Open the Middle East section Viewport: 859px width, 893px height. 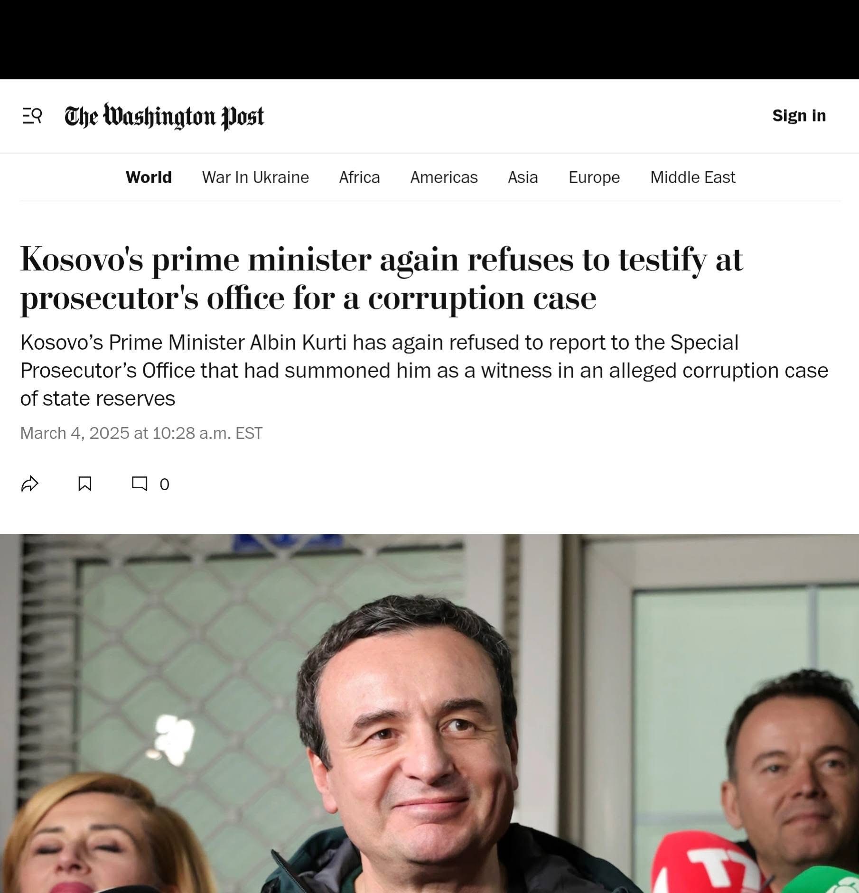click(x=692, y=177)
